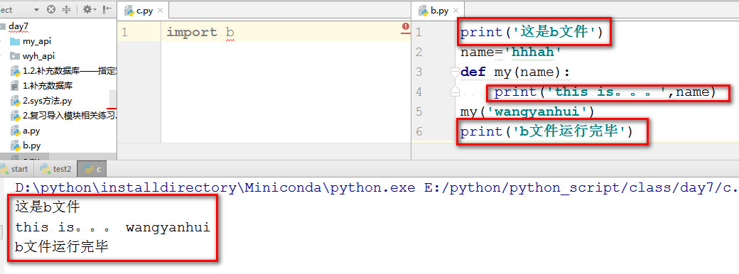739x274 pixels.
Task: Click the Collapse All icon in project toolbar
Action: (67, 9)
